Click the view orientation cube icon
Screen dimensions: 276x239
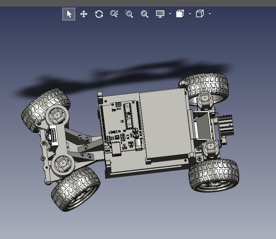tap(200, 14)
